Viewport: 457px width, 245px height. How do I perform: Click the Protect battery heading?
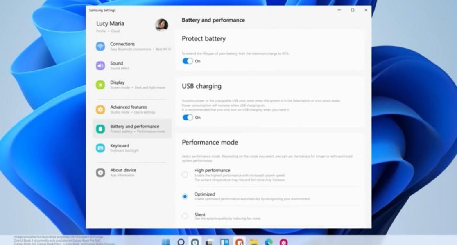pos(204,39)
